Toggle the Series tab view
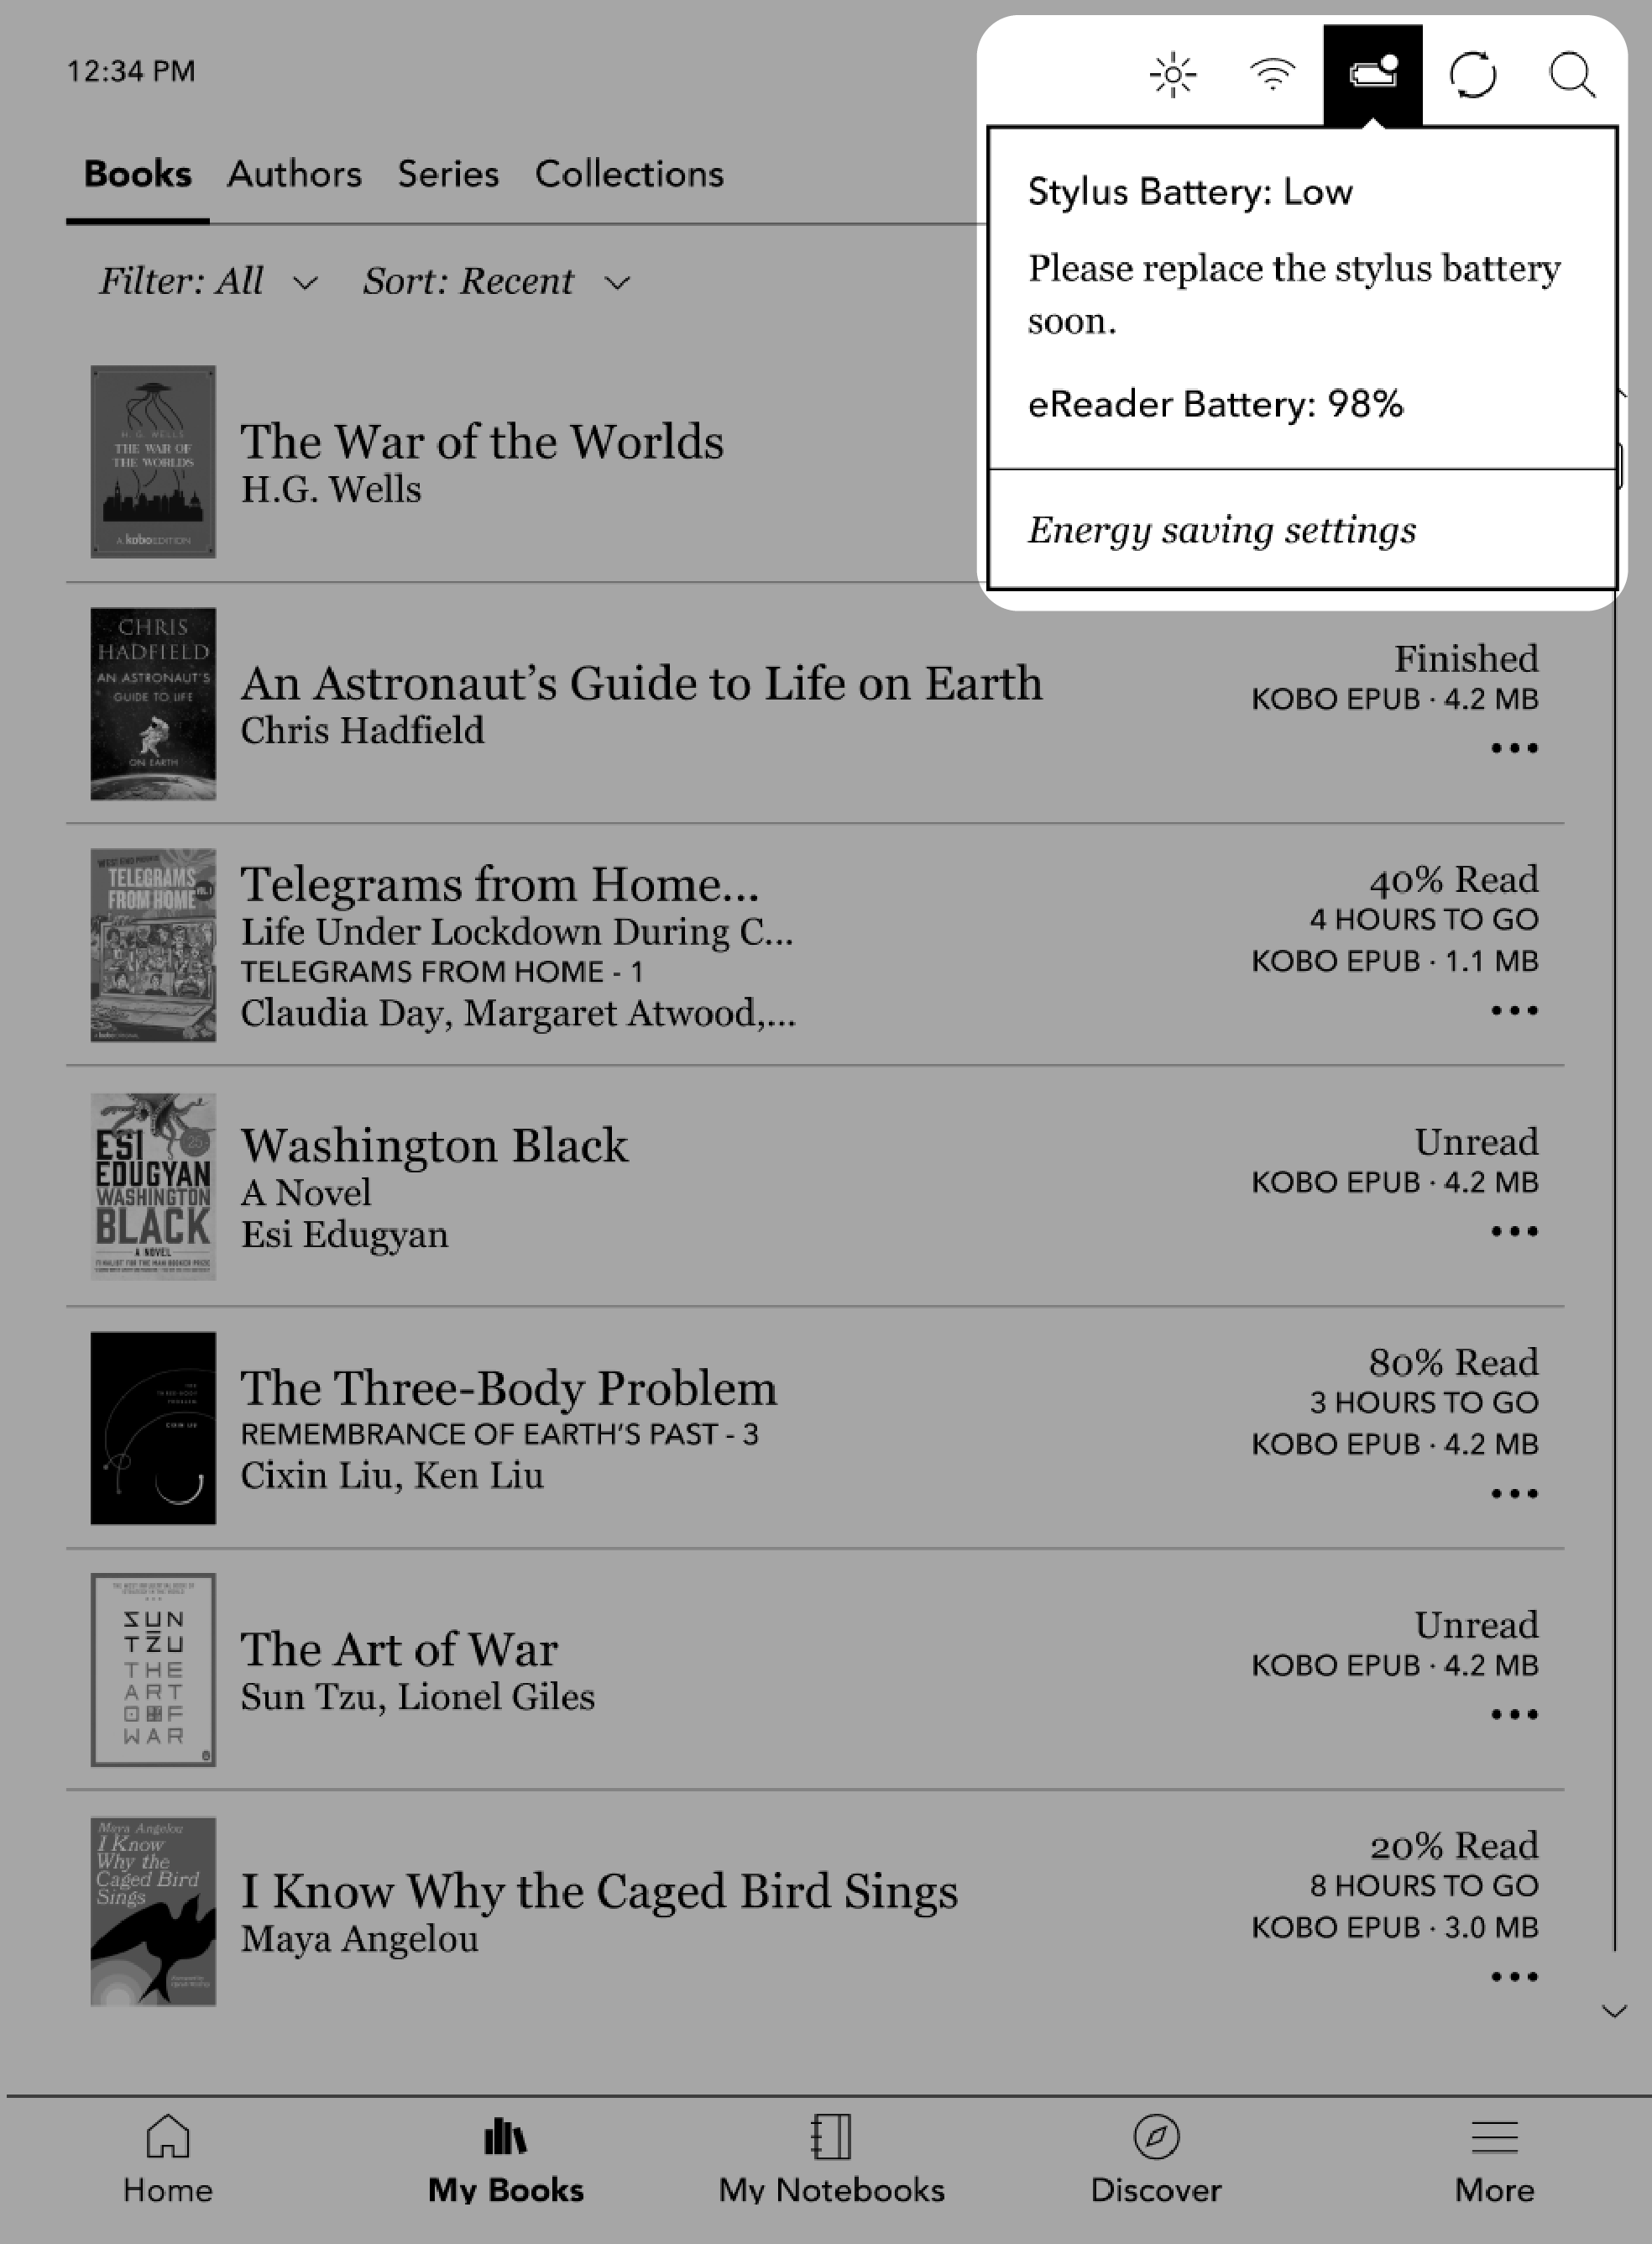The image size is (1652, 2244). point(446,174)
